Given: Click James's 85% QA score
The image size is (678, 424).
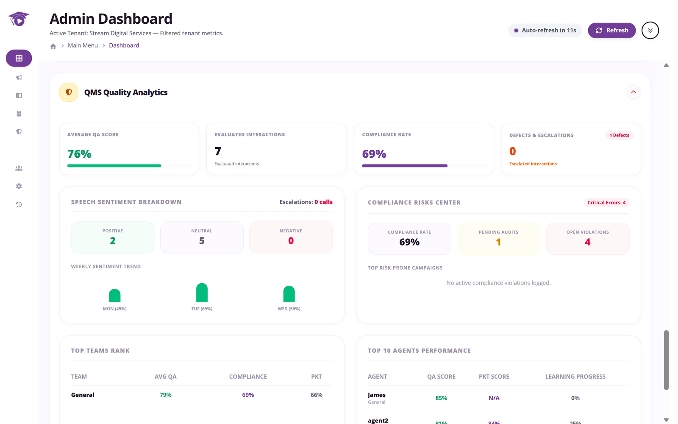Looking at the screenshot, I should [441, 398].
